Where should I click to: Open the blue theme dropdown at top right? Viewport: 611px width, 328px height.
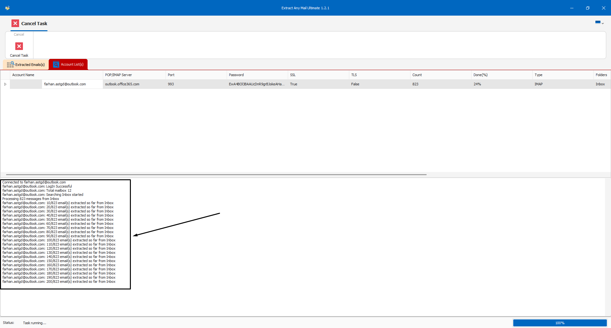coord(599,23)
